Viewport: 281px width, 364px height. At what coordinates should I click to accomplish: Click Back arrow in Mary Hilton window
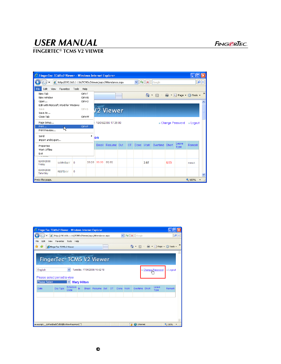click(x=37, y=235)
